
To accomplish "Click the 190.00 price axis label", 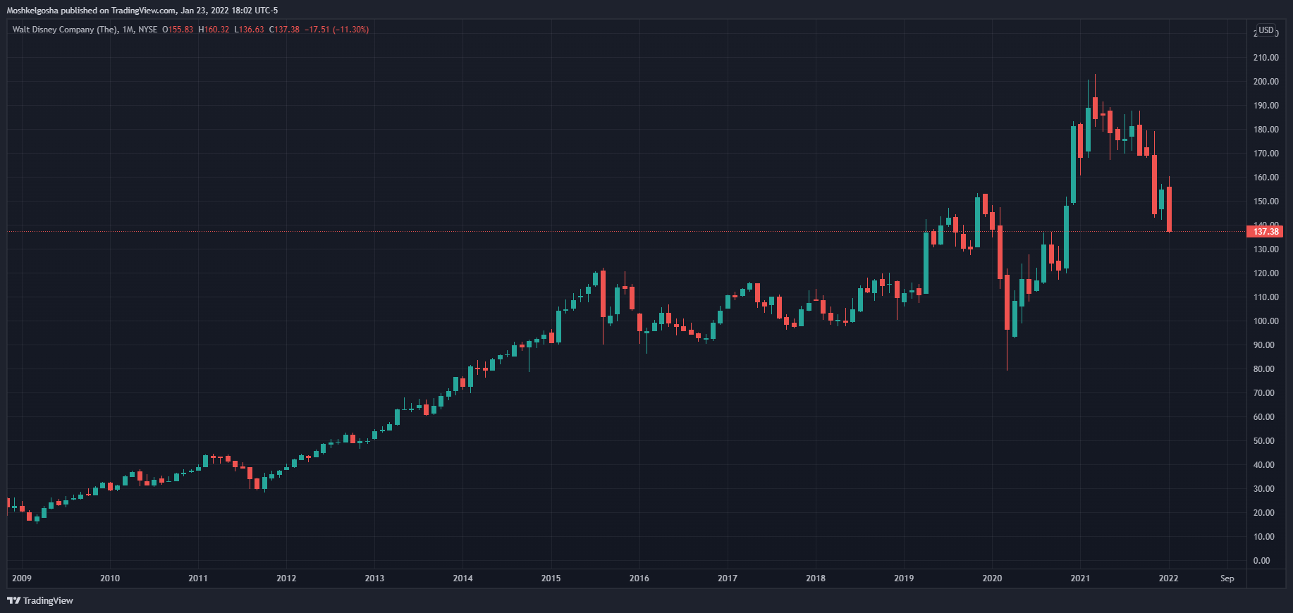I will tap(1266, 106).
